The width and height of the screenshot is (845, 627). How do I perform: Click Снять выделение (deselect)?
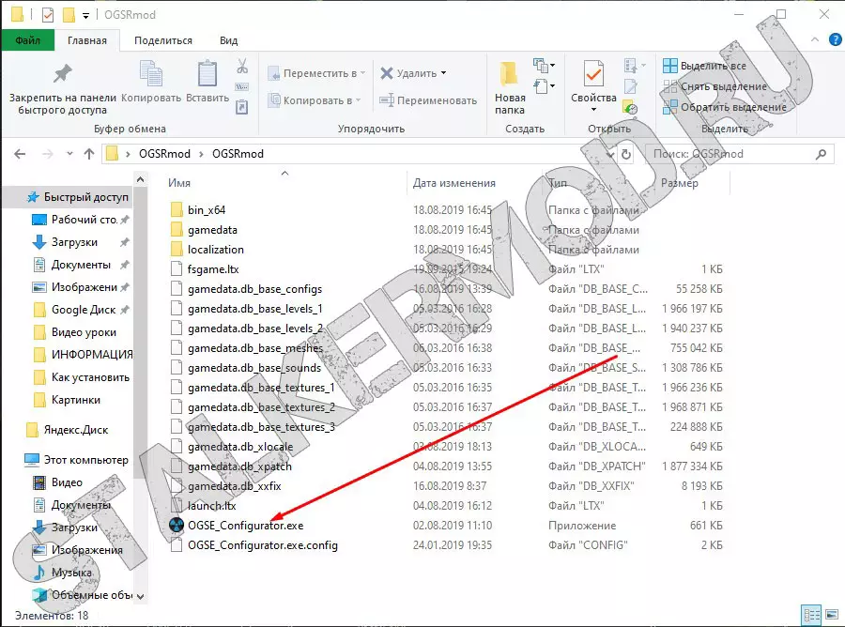coord(714,86)
